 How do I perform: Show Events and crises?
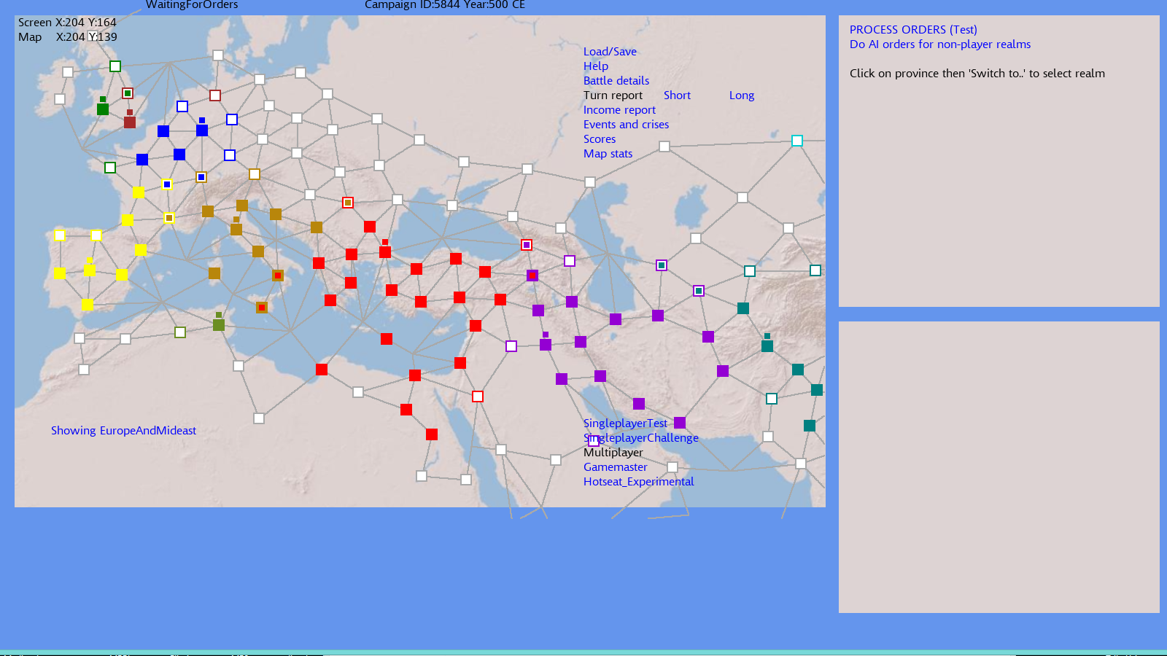point(626,125)
